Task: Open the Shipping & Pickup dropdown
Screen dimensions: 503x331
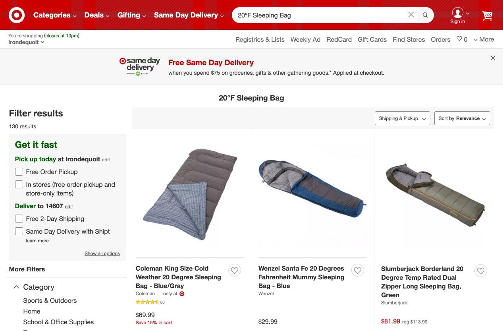Action: coord(402,118)
